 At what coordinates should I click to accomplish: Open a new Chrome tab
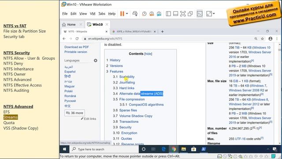[x=162, y=31]
